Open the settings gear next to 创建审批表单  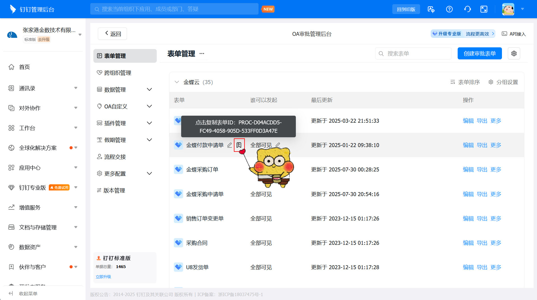pyautogui.click(x=514, y=53)
